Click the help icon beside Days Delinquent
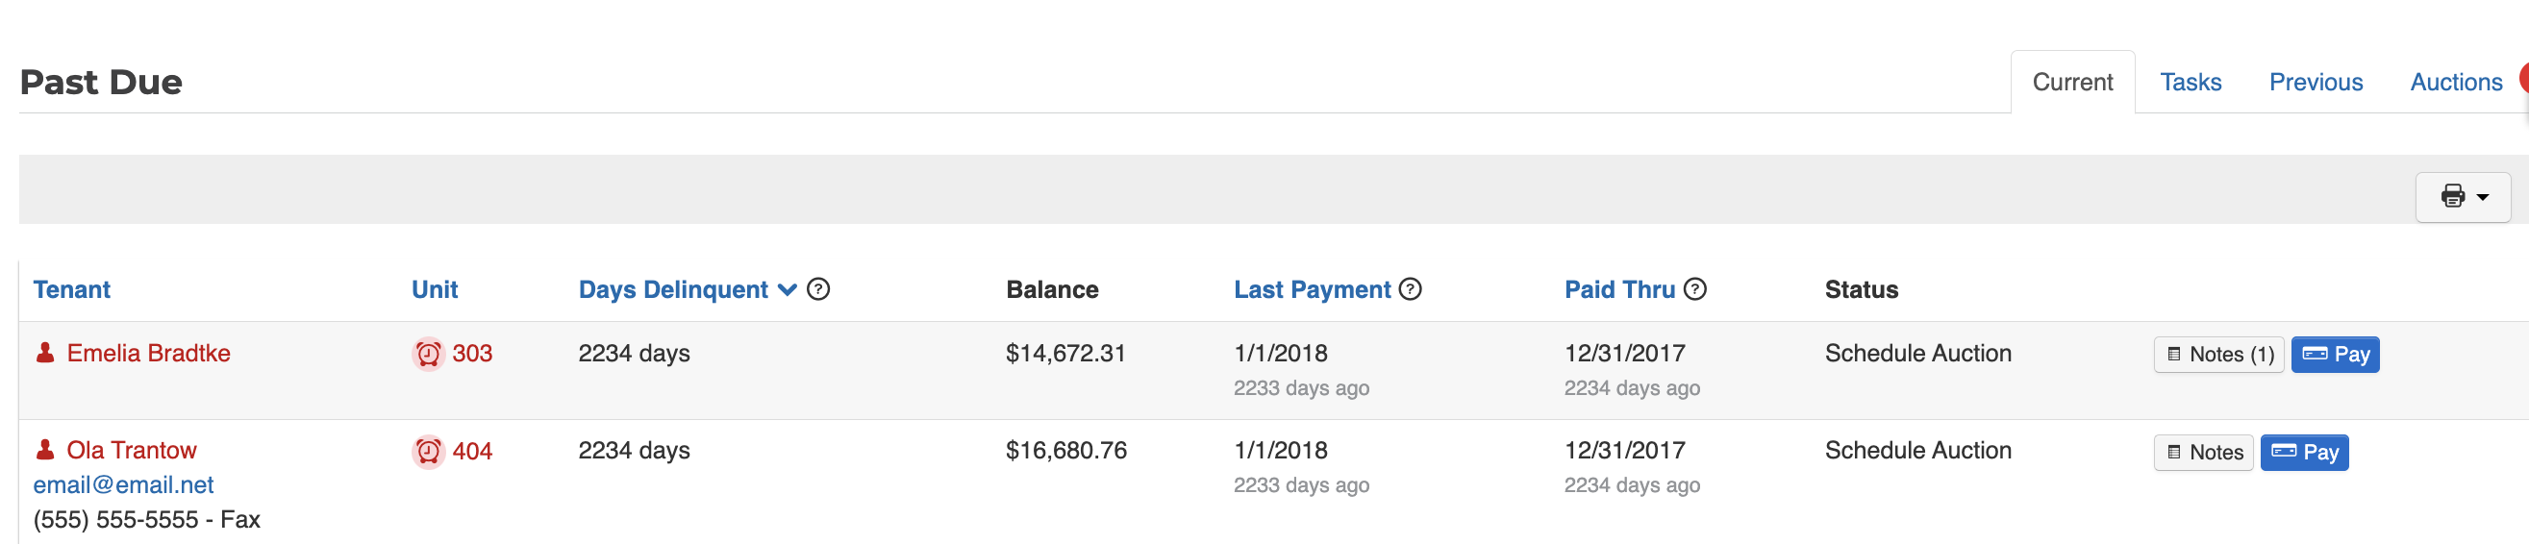The image size is (2529, 544). (817, 289)
